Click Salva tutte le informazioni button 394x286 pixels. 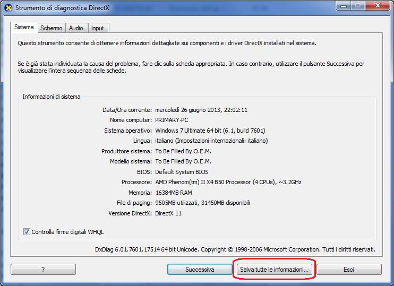pyautogui.click(x=274, y=269)
